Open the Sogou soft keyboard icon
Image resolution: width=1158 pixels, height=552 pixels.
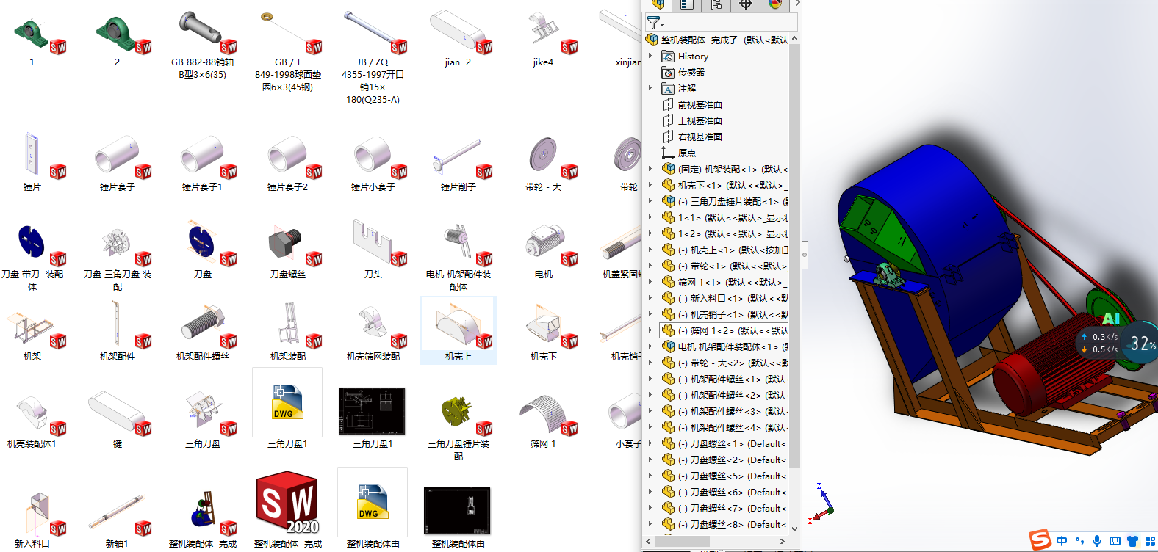coord(1115,541)
